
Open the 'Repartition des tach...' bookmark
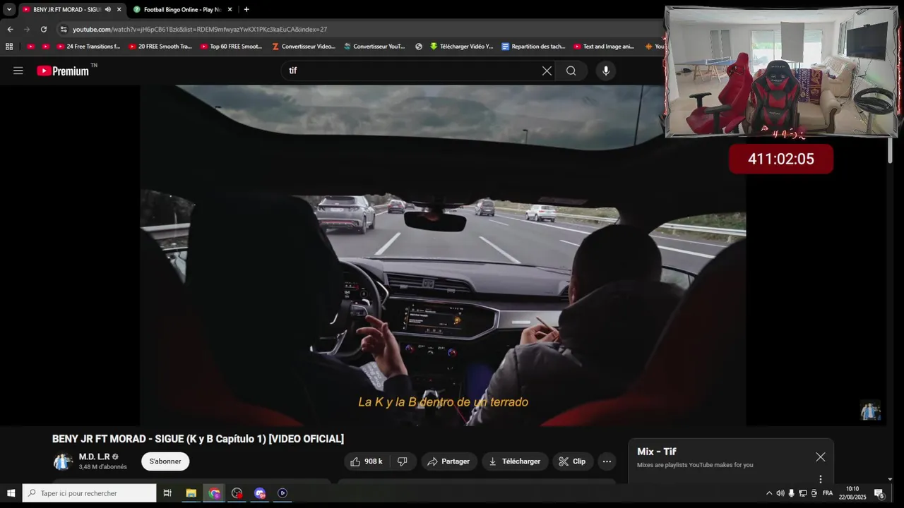click(x=533, y=47)
